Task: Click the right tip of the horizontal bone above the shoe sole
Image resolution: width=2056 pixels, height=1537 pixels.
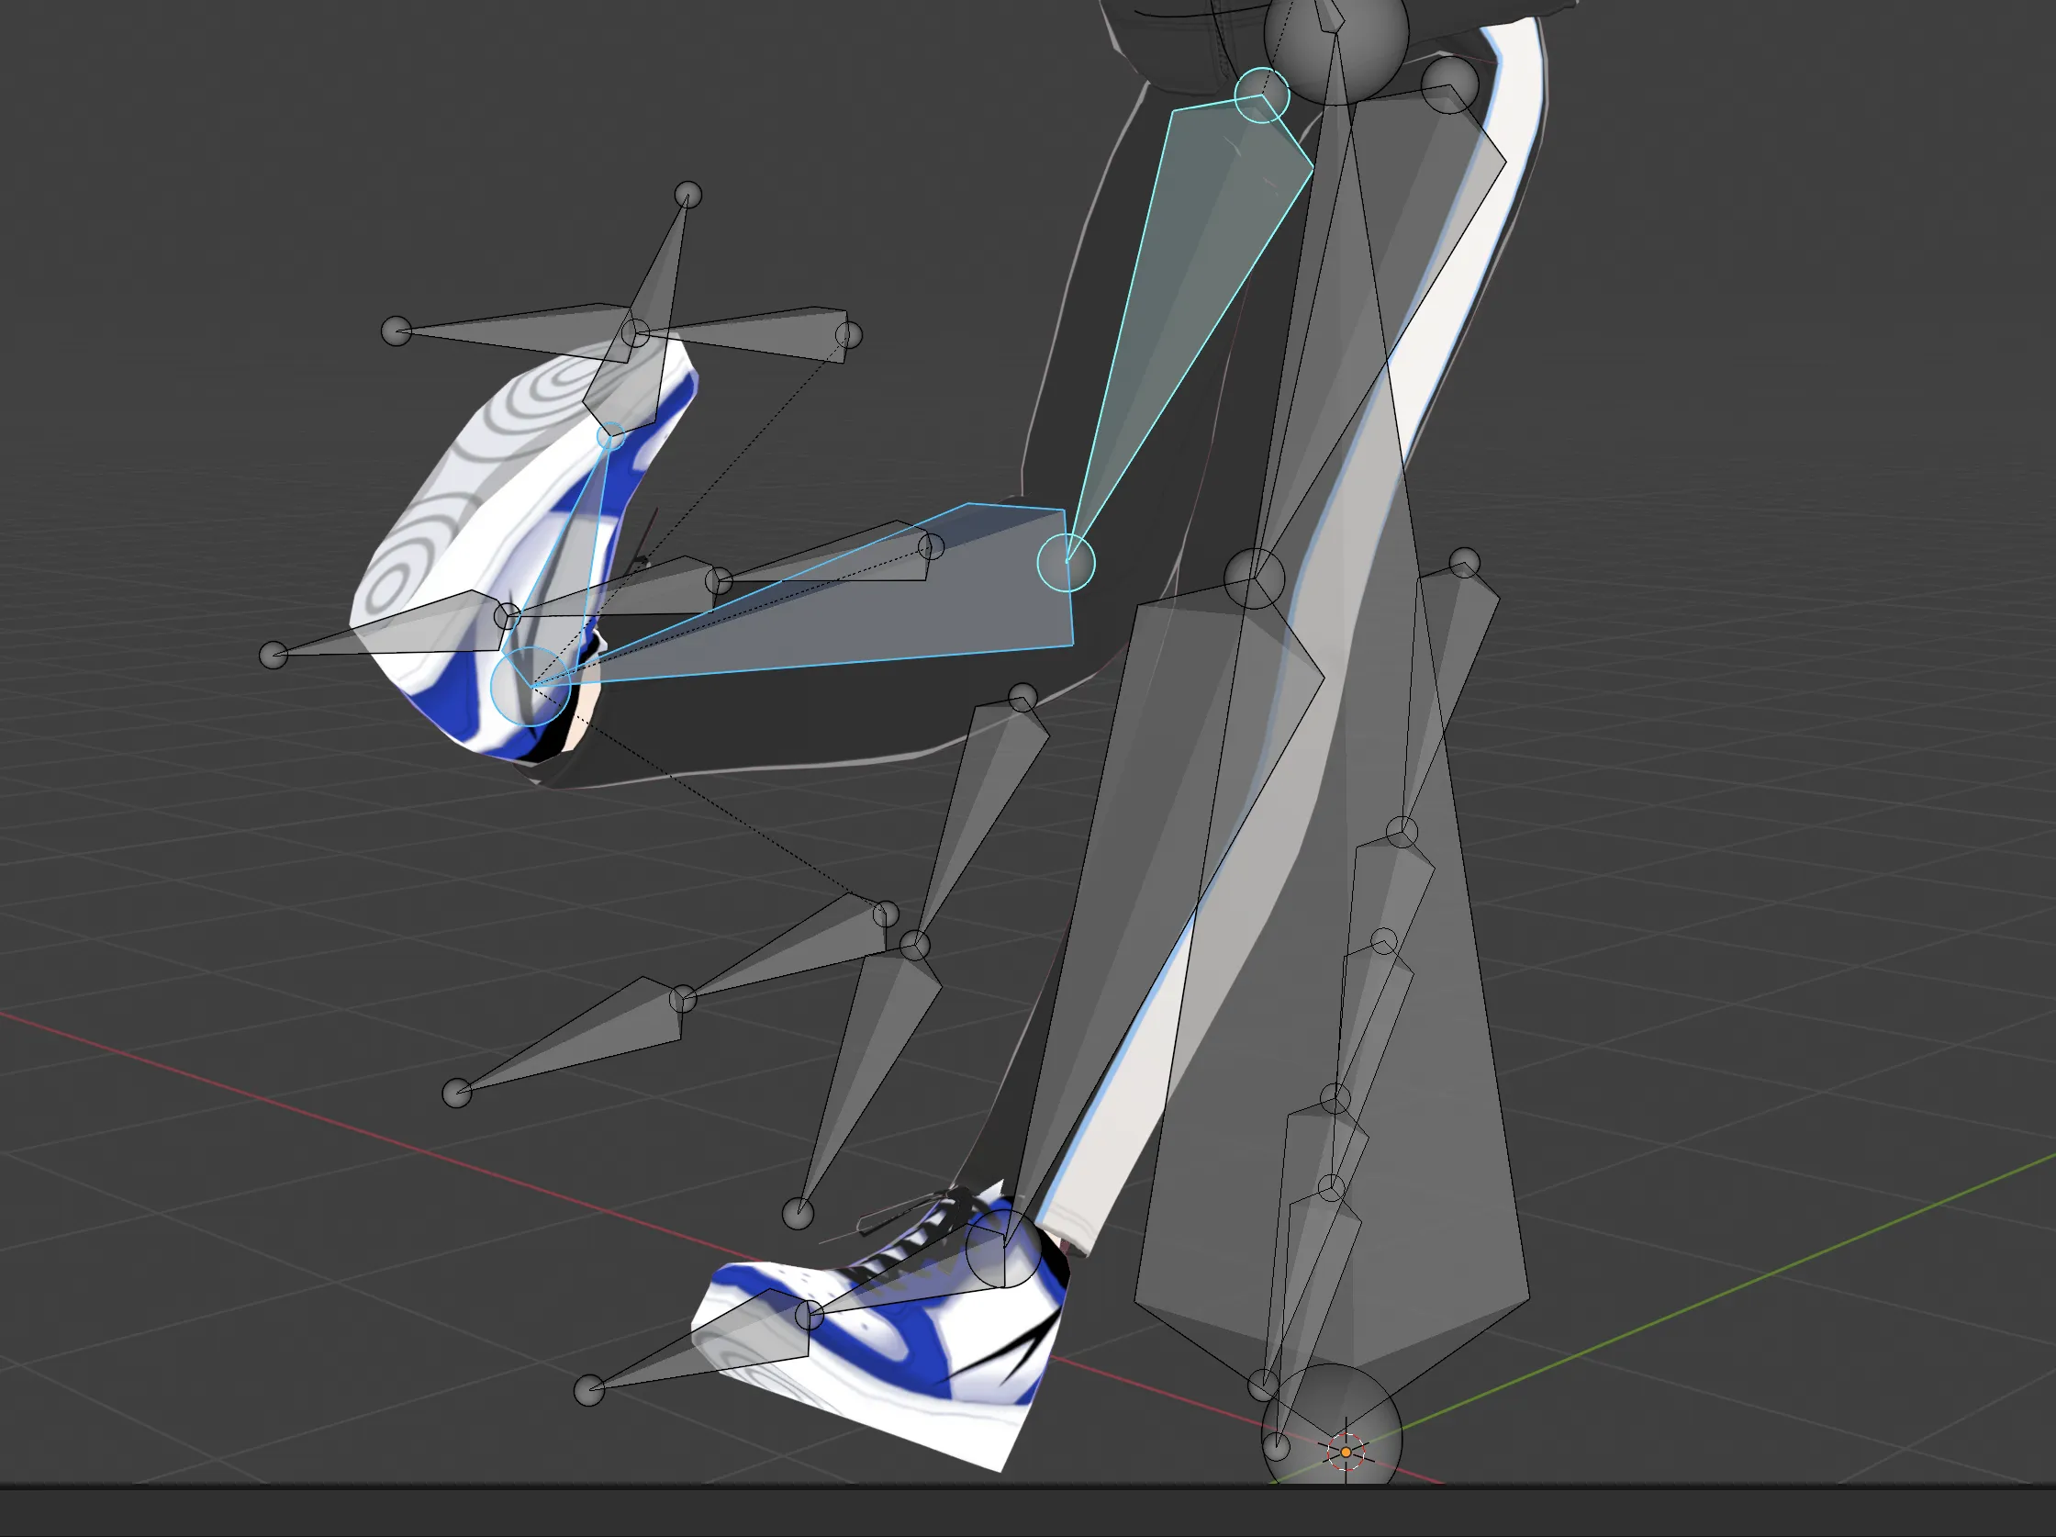Action: click(848, 335)
